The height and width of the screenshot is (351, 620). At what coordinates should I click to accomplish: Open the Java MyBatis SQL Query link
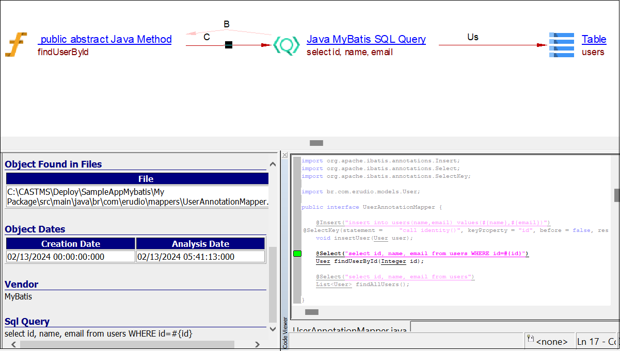tap(366, 39)
